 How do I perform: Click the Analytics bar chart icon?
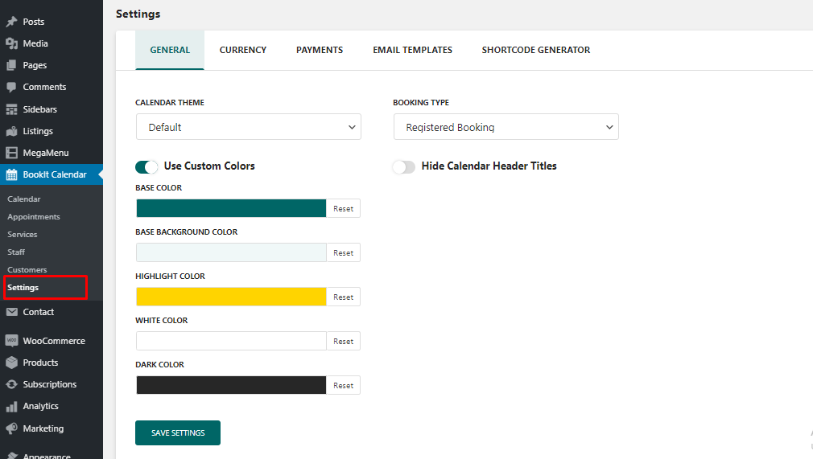pyautogui.click(x=11, y=406)
